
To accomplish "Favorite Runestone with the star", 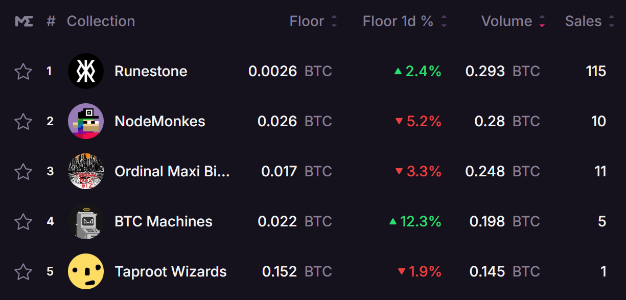I will point(23,71).
